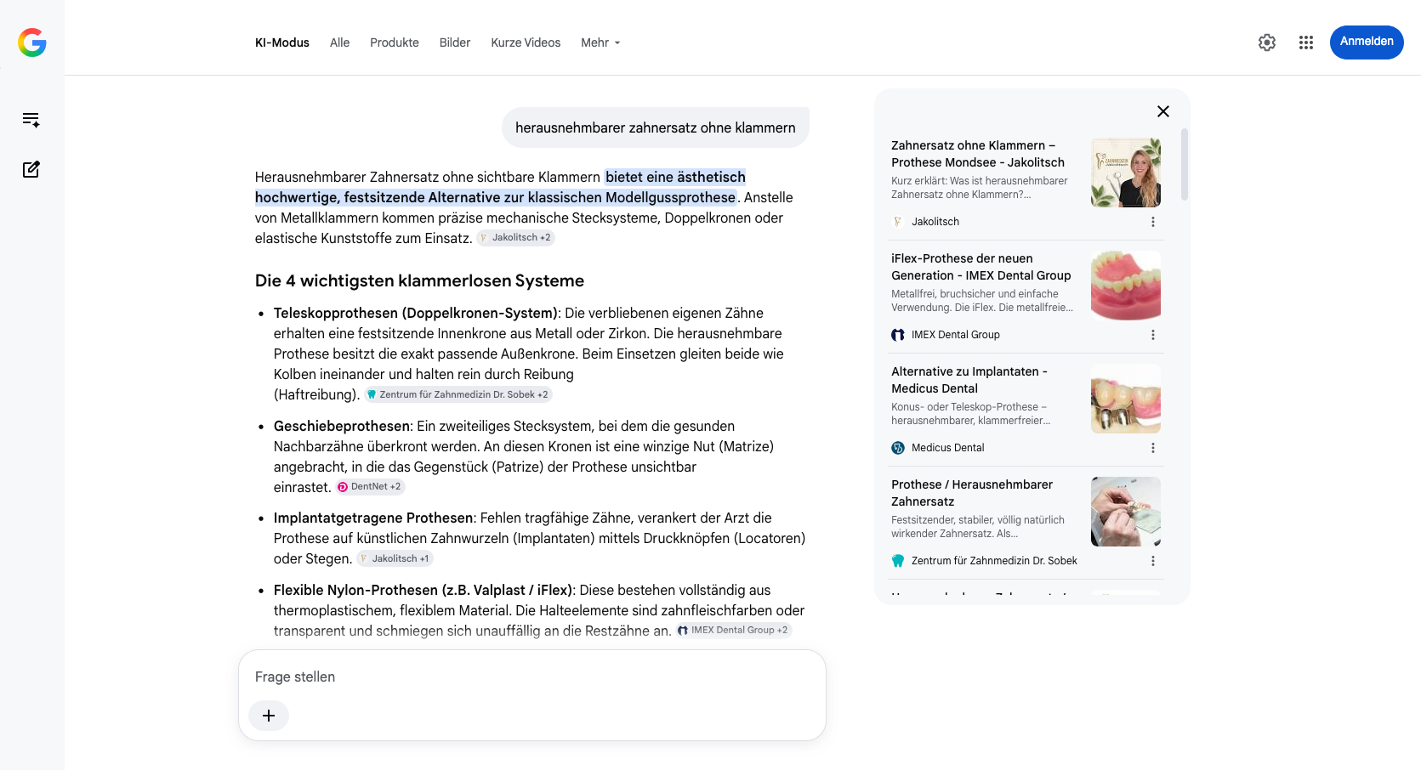Close the sources side panel
Image resolution: width=1421 pixels, height=770 pixels.
pos(1163,111)
